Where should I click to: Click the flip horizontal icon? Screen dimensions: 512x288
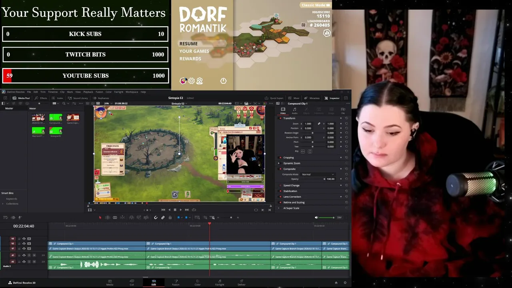pyautogui.click(x=303, y=152)
